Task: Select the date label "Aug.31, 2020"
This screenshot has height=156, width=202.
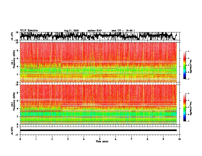Action: [x=71, y=31]
